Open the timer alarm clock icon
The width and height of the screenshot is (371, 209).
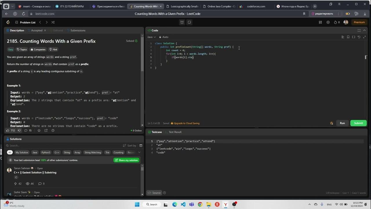(182, 22)
